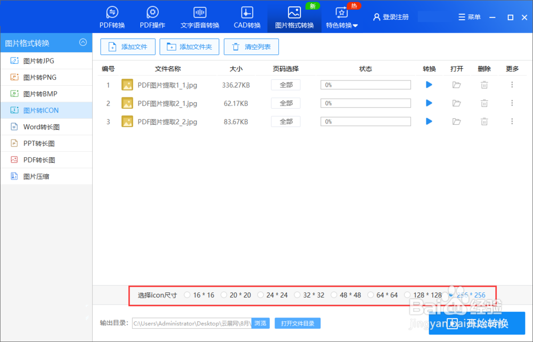Click the 添加文件 button

(128, 47)
